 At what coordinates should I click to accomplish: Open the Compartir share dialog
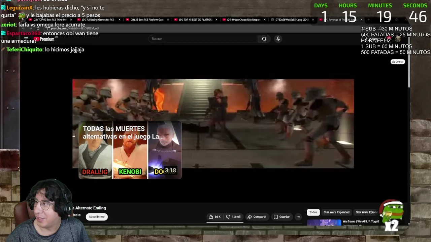tap(257, 217)
